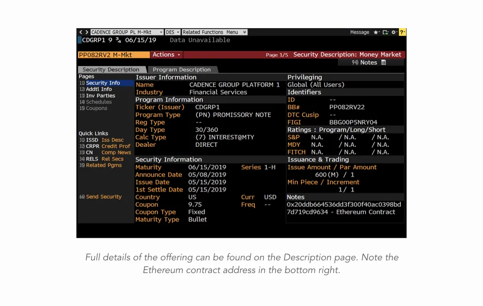This screenshot has height=306, width=483.
Task: Click maturity date 06/15/2019
Action: pos(207,167)
